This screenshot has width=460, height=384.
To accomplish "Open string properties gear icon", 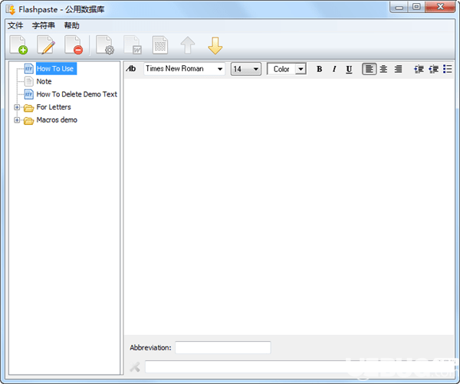I will tap(105, 45).
